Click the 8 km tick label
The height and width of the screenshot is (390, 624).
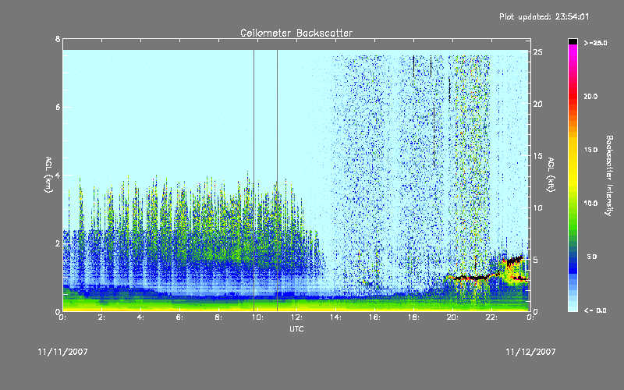(58, 39)
